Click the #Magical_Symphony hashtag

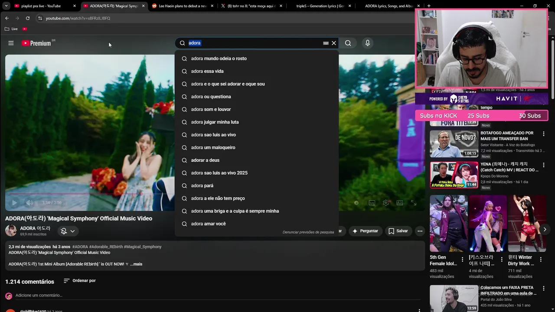tap(143, 247)
